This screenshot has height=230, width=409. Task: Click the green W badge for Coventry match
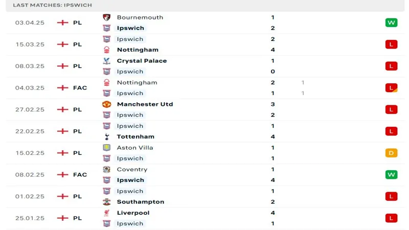point(391,175)
